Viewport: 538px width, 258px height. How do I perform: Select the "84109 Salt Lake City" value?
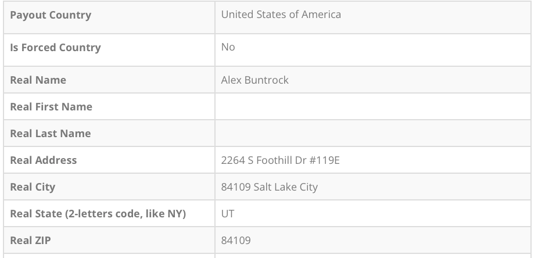pos(269,187)
